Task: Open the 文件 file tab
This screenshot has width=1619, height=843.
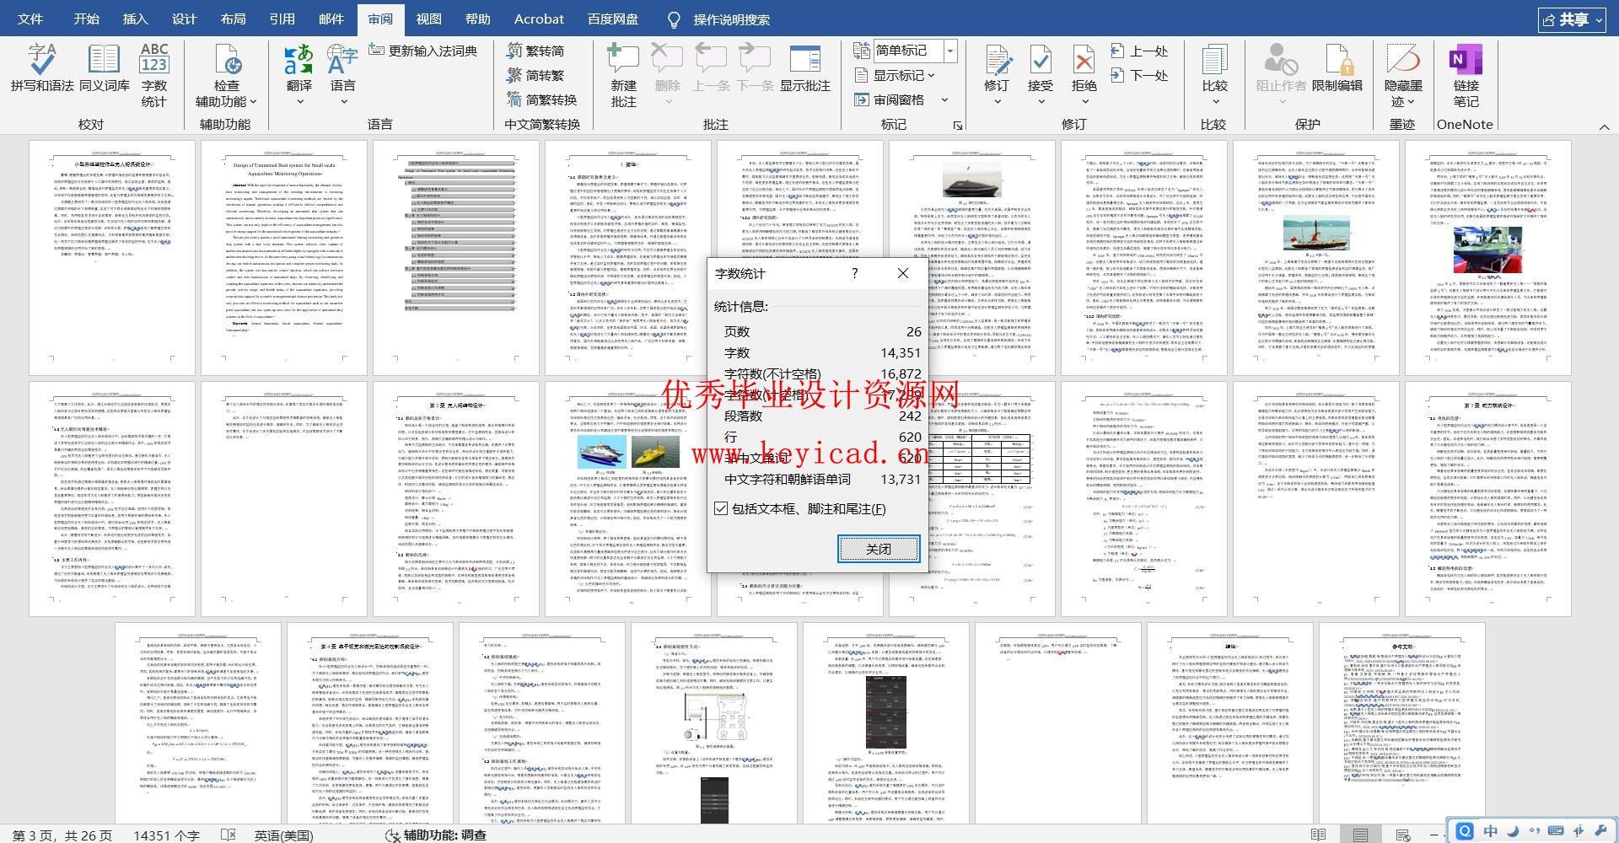Action: (x=30, y=19)
